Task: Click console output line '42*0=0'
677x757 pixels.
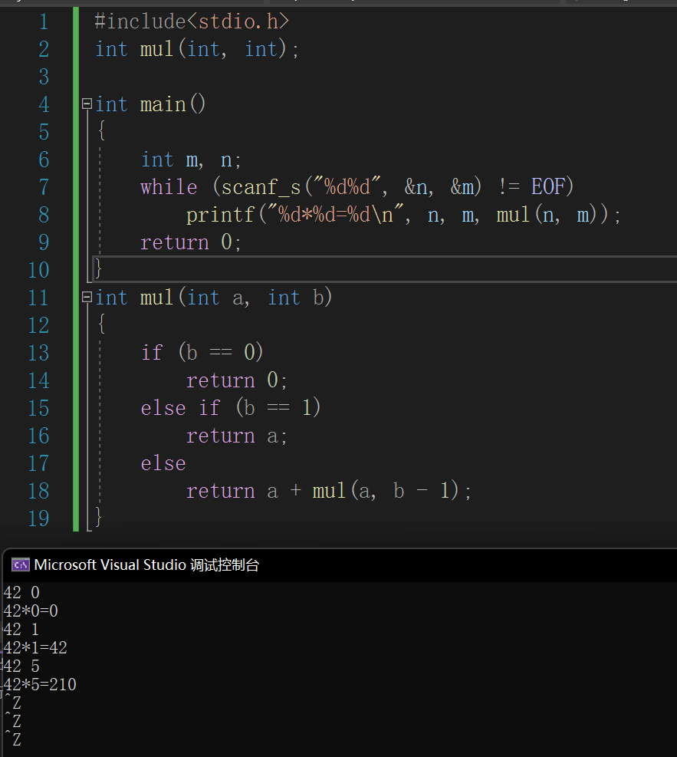Action: 31,611
